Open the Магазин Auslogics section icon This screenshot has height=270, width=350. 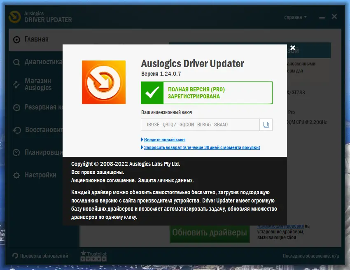[16, 84]
